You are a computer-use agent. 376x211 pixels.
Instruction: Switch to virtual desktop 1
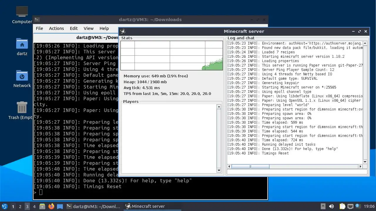pos(13,206)
